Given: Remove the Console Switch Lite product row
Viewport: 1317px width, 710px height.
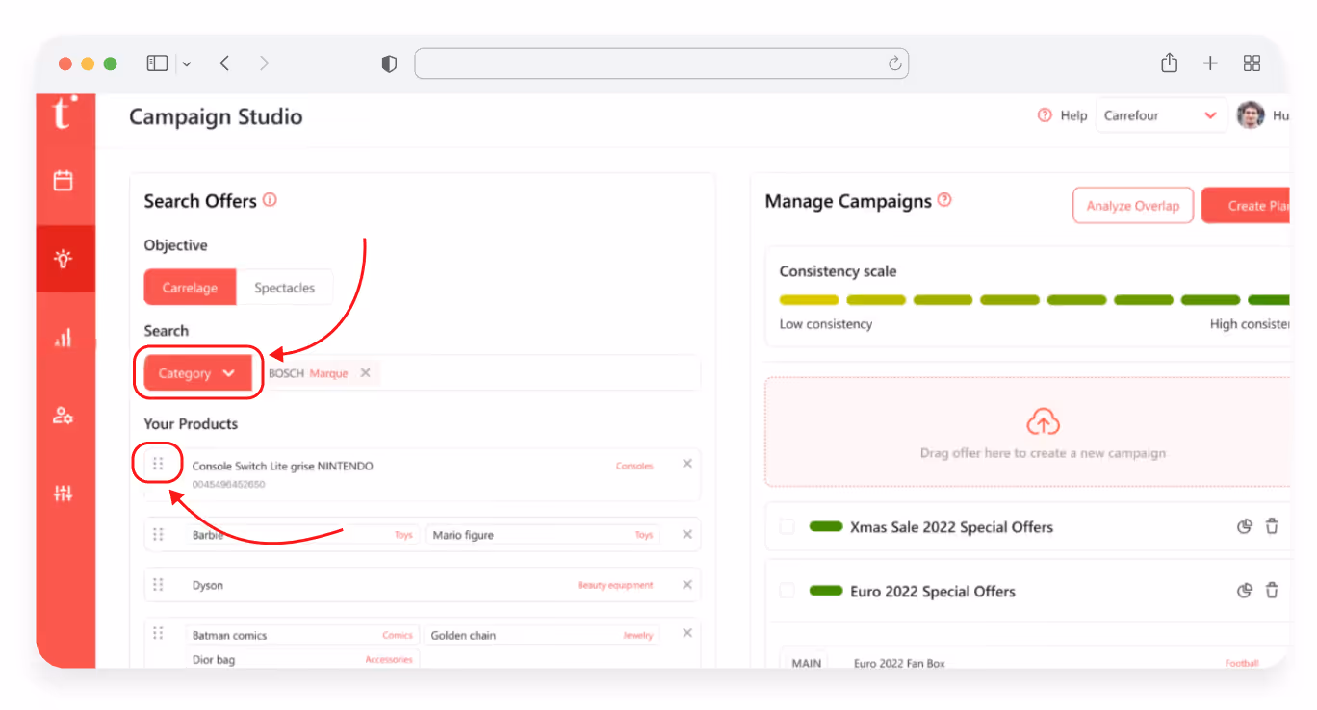Looking at the screenshot, I should 687,464.
